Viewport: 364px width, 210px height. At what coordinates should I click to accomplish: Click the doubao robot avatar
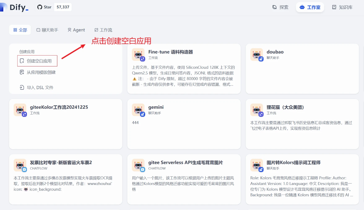coord(257,55)
